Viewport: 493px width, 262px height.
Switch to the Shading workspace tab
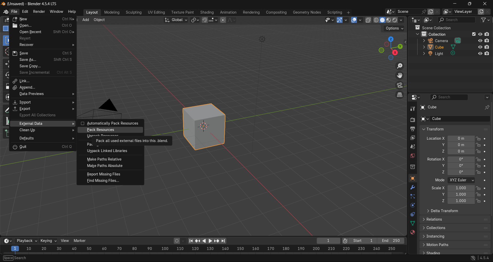click(x=207, y=12)
